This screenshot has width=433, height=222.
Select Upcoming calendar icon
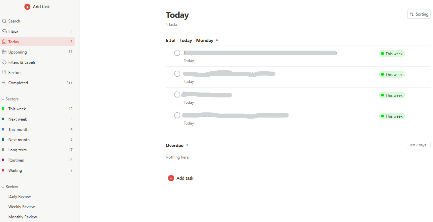(4, 52)
